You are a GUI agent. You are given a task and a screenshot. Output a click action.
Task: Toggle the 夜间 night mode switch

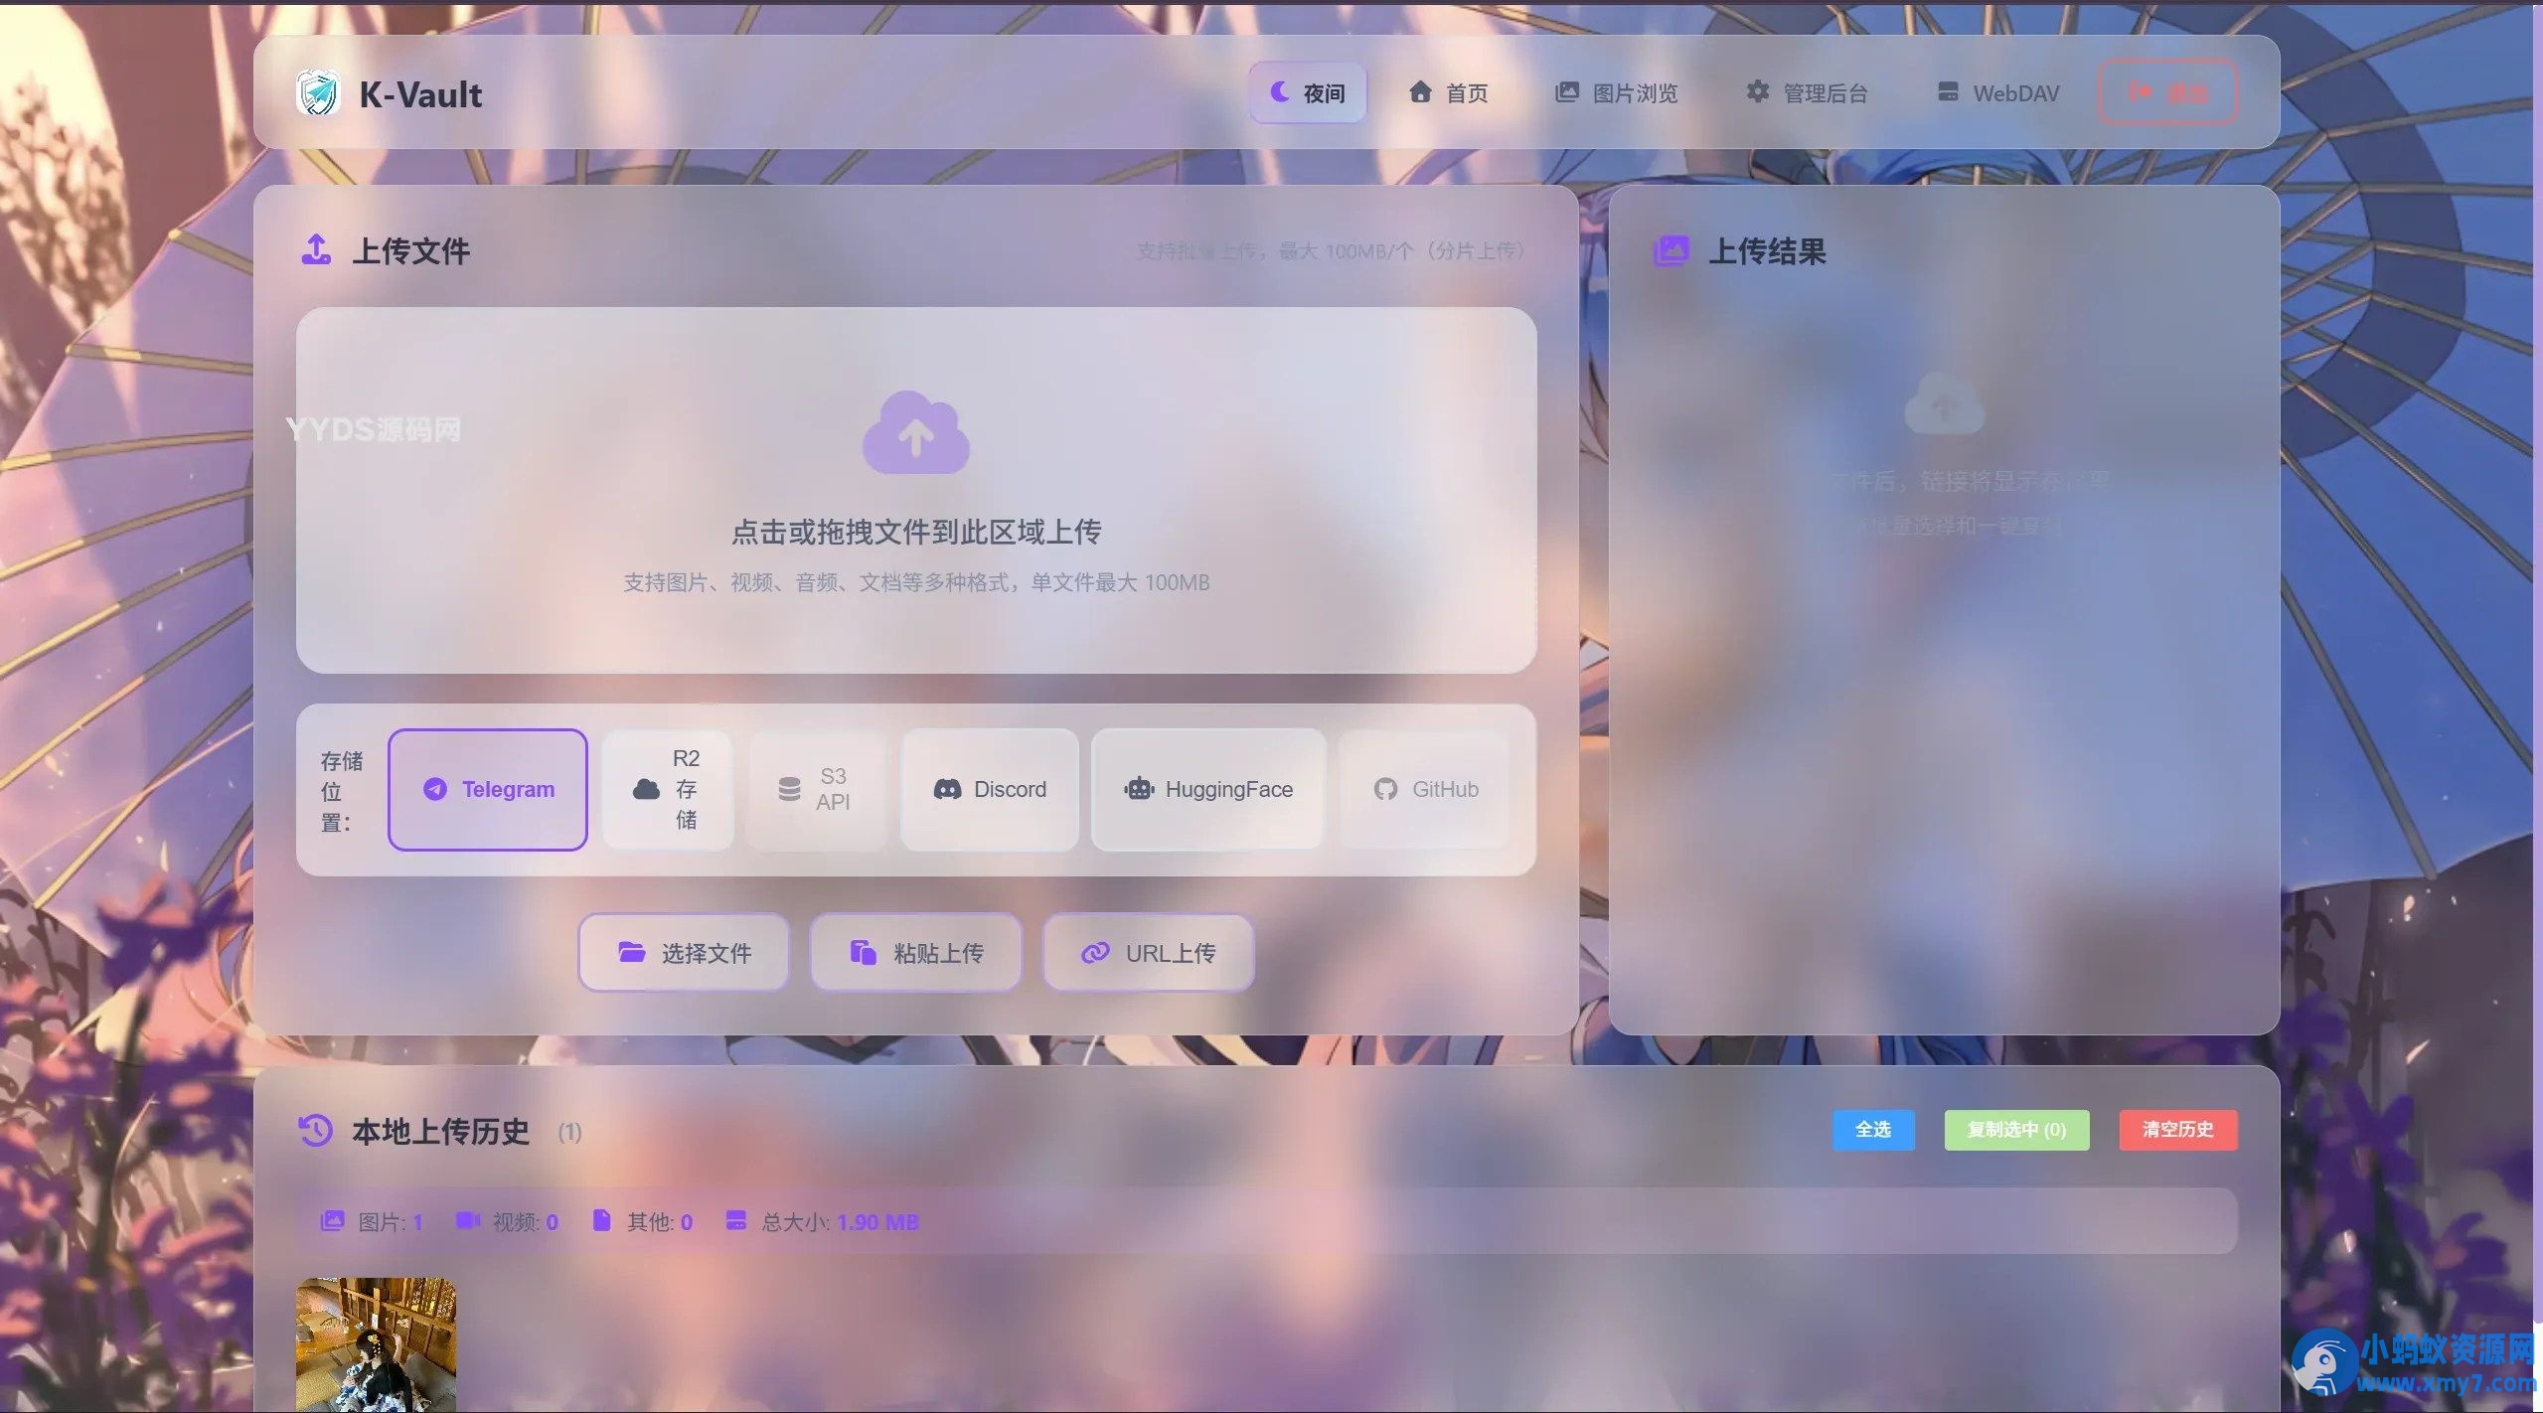1307,92
